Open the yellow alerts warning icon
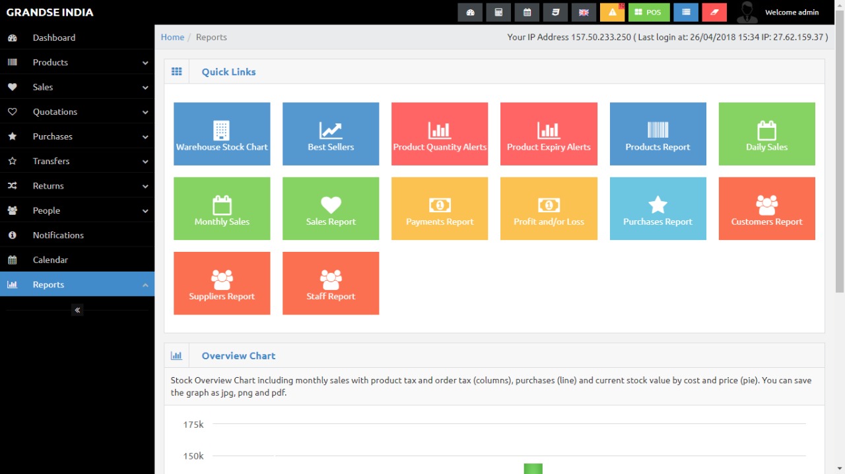Screen dimensions: 845x474 point(612,13)
